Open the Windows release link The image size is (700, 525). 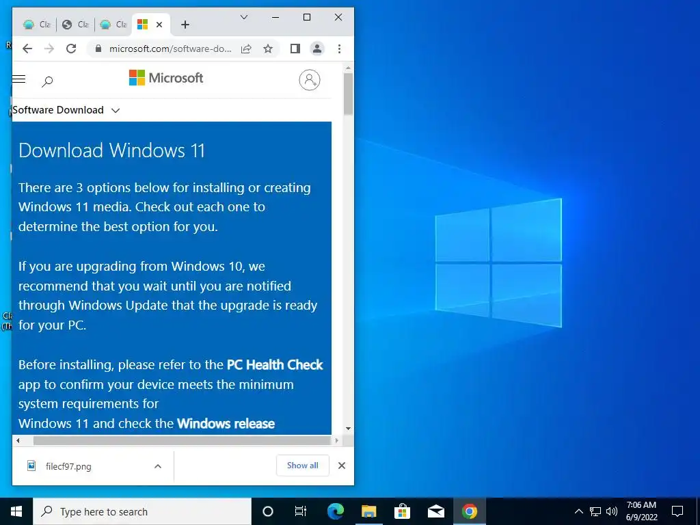[226, 424]
